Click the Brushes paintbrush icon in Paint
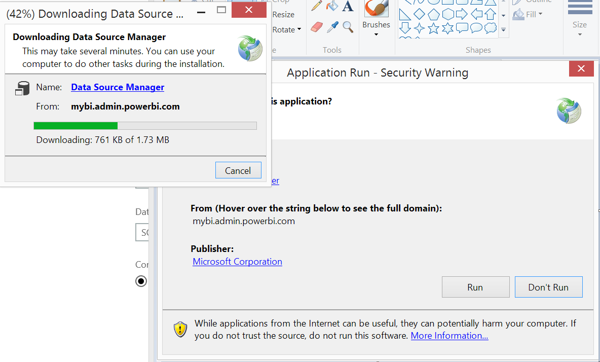The image size is (600, 362). coord(376,8)
